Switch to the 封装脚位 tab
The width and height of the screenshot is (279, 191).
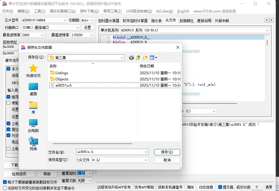pyautogui.click(x=187, y=20)
